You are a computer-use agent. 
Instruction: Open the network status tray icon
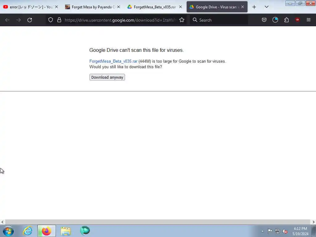point(277,231)
